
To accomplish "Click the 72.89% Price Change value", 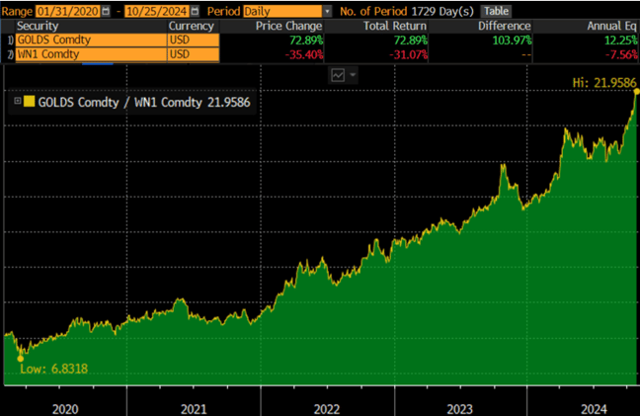I will [x=306, y=41].
